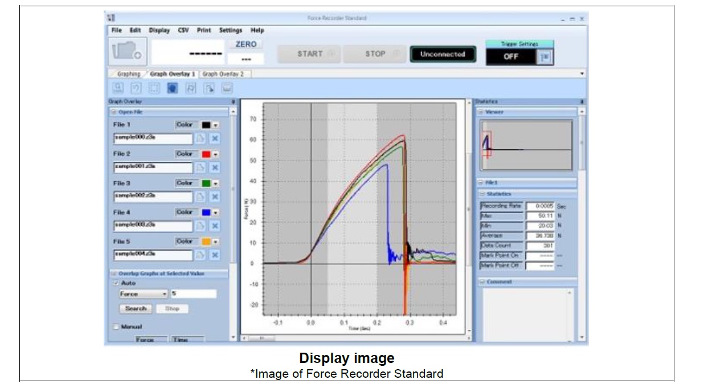Click the last image toolbar icon
Image resolution: width=708 pixels, height=388 pixels.
pos(227,88)
